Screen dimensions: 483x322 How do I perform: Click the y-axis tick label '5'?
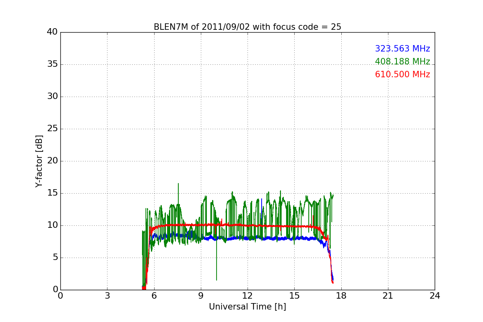[55, 258]
